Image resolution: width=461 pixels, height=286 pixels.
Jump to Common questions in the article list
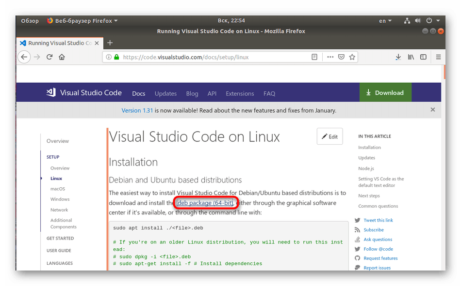(x=378, y=206)
